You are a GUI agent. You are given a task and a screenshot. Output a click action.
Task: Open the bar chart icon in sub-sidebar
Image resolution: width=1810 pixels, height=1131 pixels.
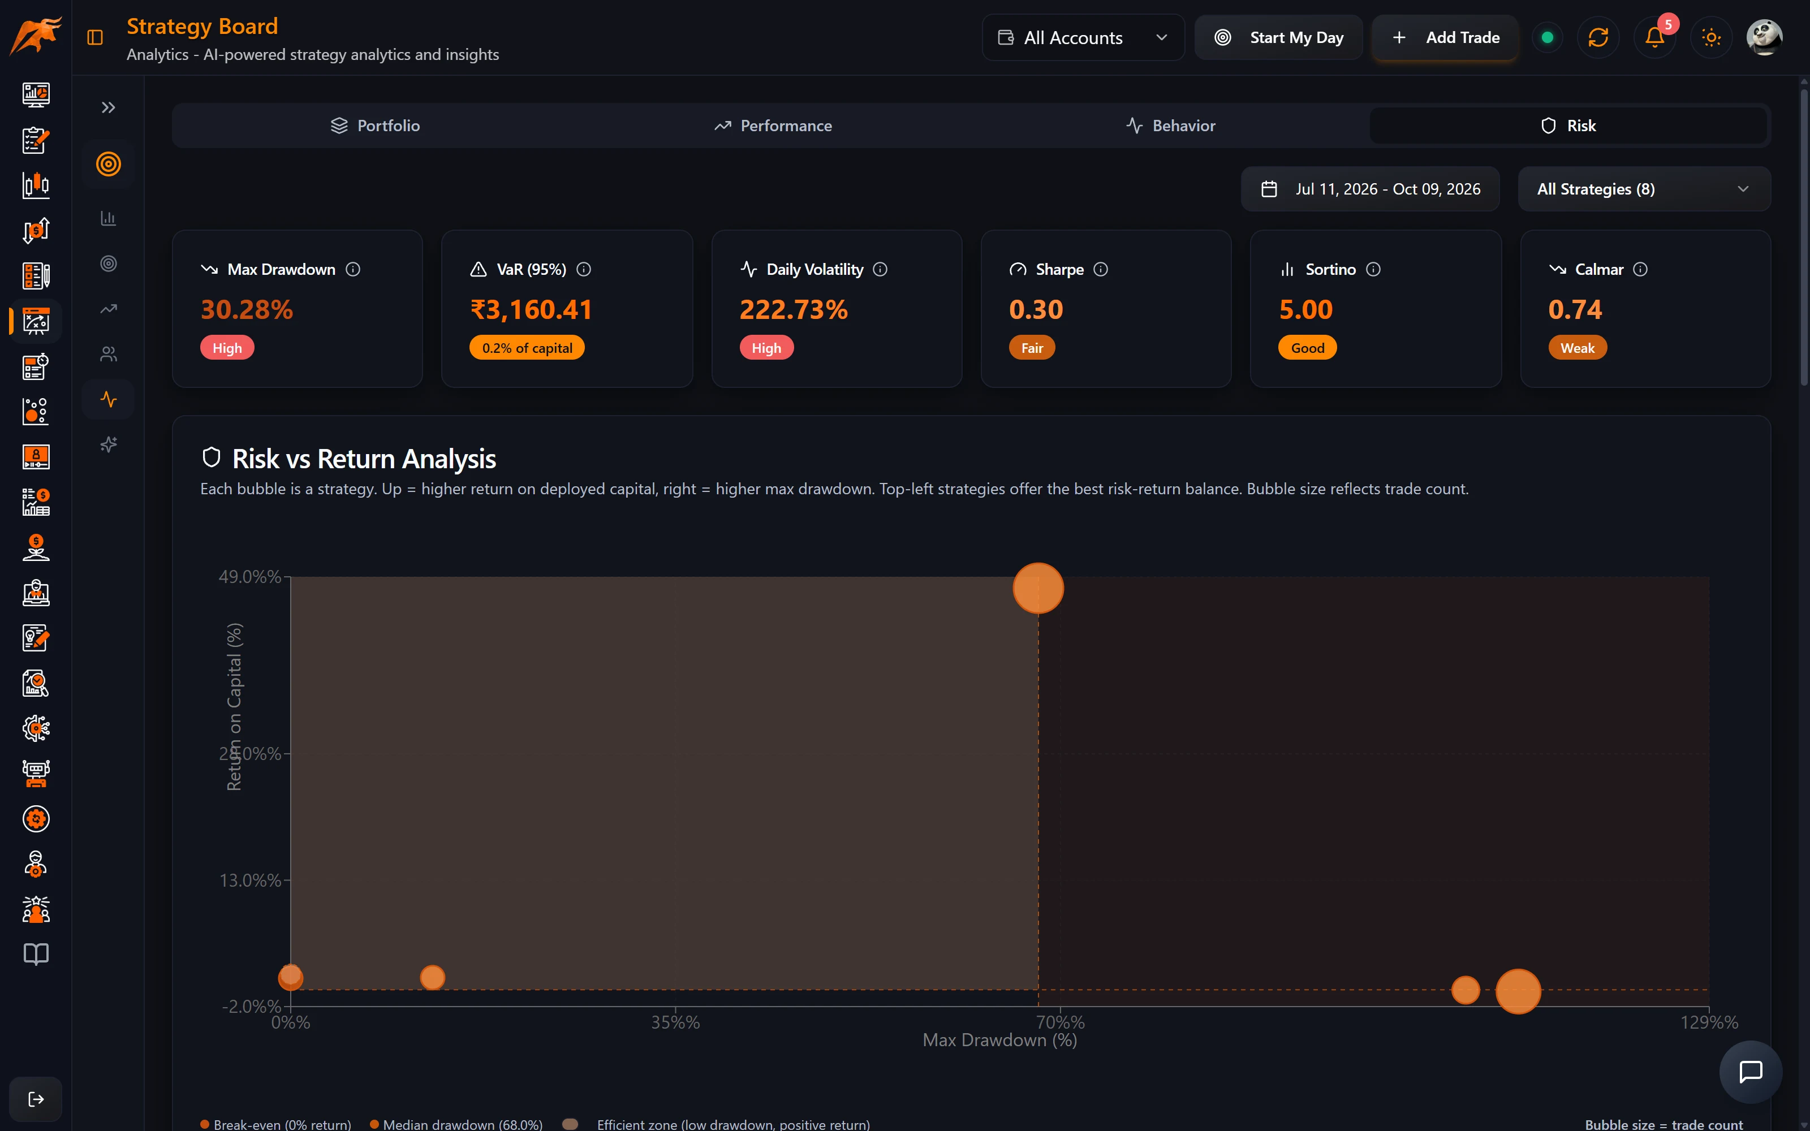click(109, 218)
